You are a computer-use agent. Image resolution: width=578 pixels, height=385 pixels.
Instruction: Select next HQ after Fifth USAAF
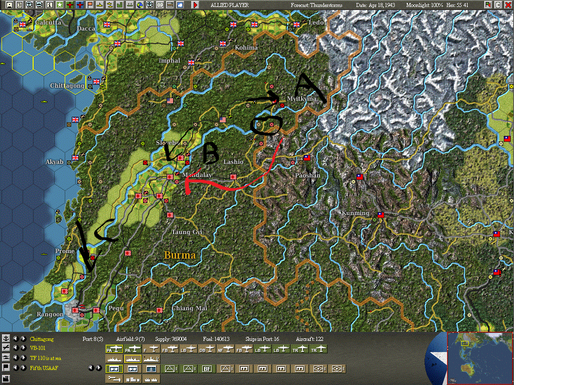click(x=24, y=367)
